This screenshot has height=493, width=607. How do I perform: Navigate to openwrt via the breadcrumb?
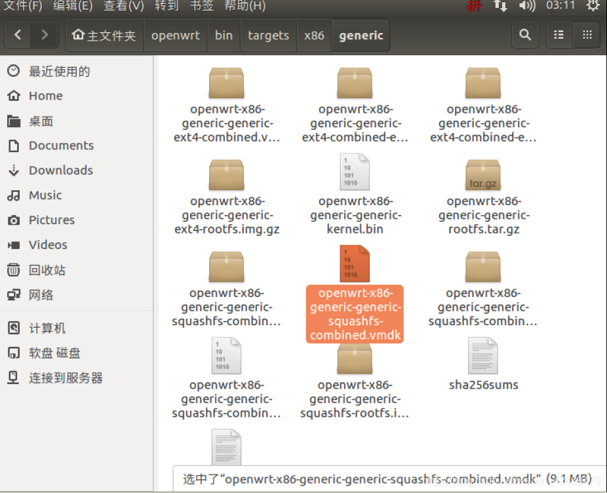coord(175,35)
